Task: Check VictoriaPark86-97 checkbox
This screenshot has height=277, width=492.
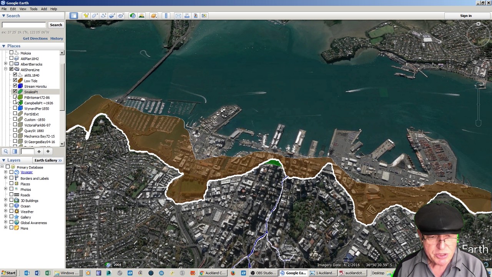Action: coord(15,125)
